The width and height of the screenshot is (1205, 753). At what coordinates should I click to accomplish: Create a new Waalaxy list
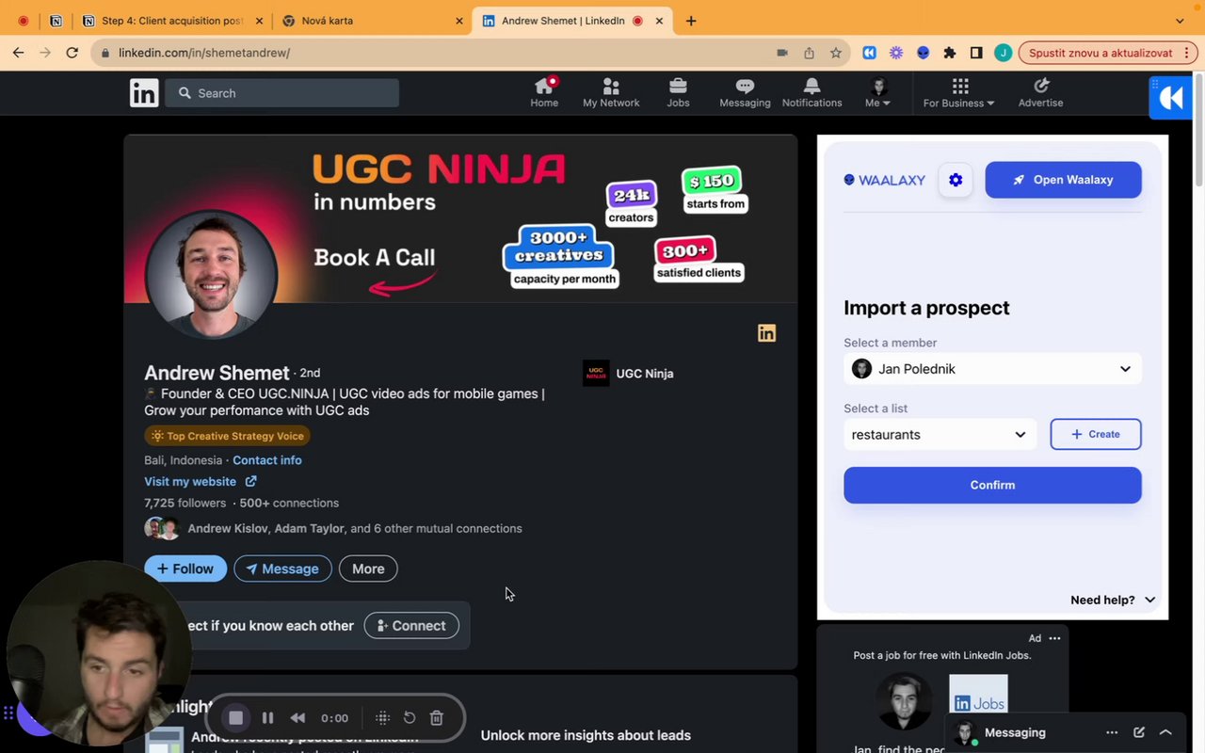[x=1096, y=435]
